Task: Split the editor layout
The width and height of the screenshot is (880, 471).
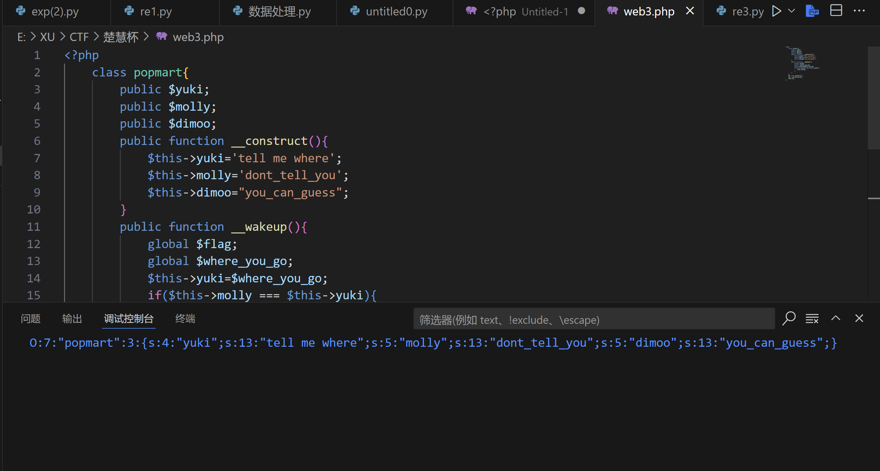Action: (836, 11)
